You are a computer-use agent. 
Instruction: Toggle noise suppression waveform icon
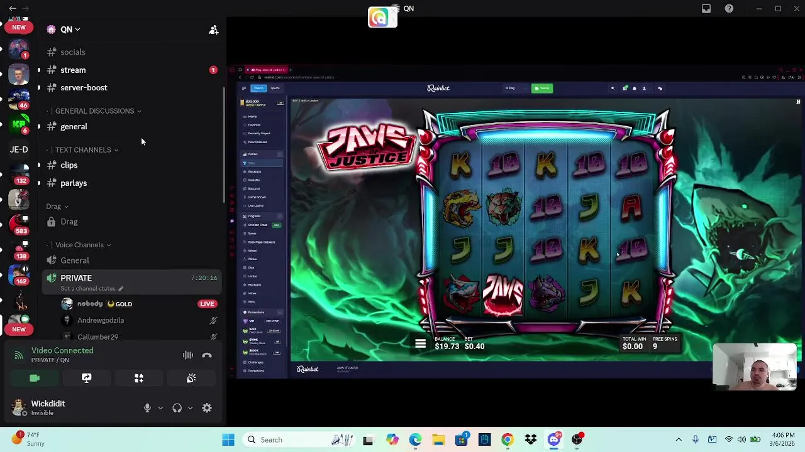point(188,355)
